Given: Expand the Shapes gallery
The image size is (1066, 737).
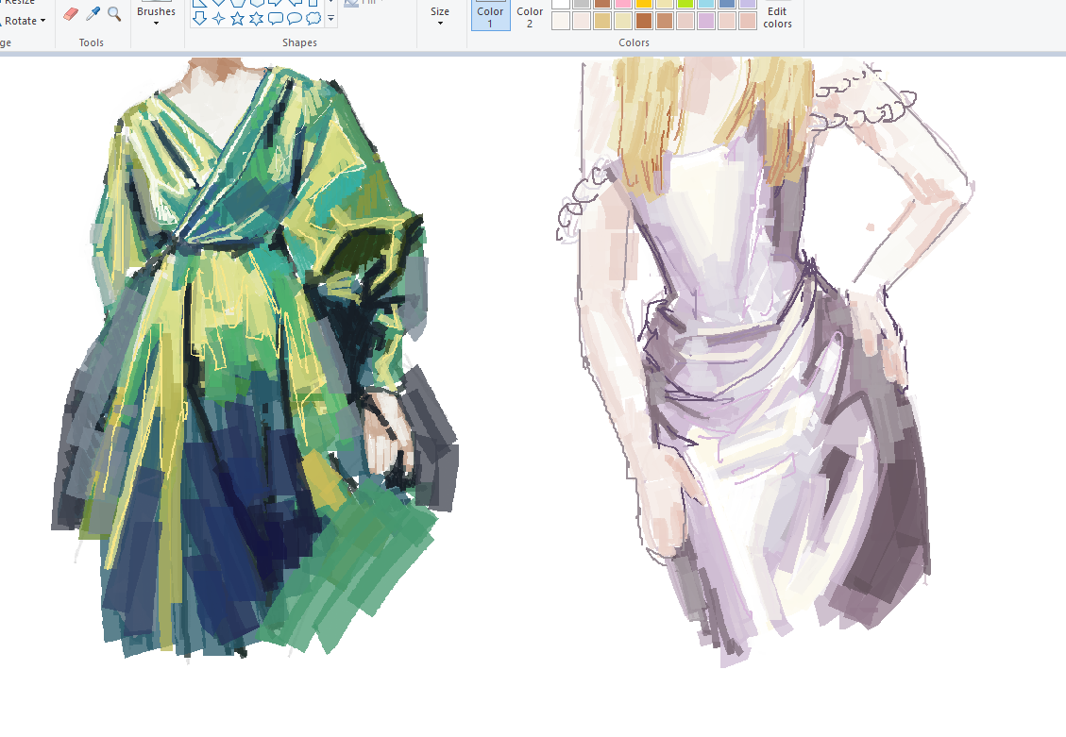Looking at the screenshot, I should click(x=331, y=18).
